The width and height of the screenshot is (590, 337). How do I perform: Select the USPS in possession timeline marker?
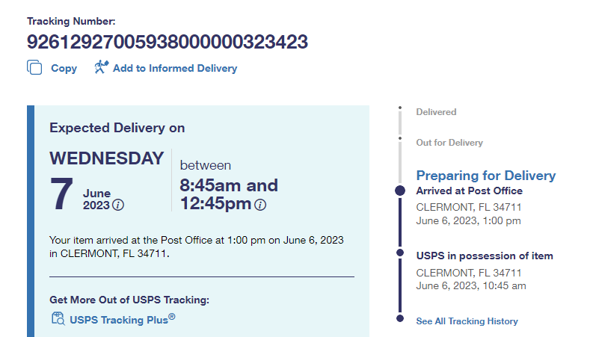pos(400,256)
